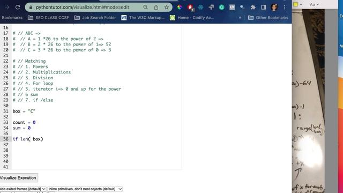Open the SEO CLASS CCSF bookmark folder
The height and width of the screenshot is (193, 343).
pos(48,18)
